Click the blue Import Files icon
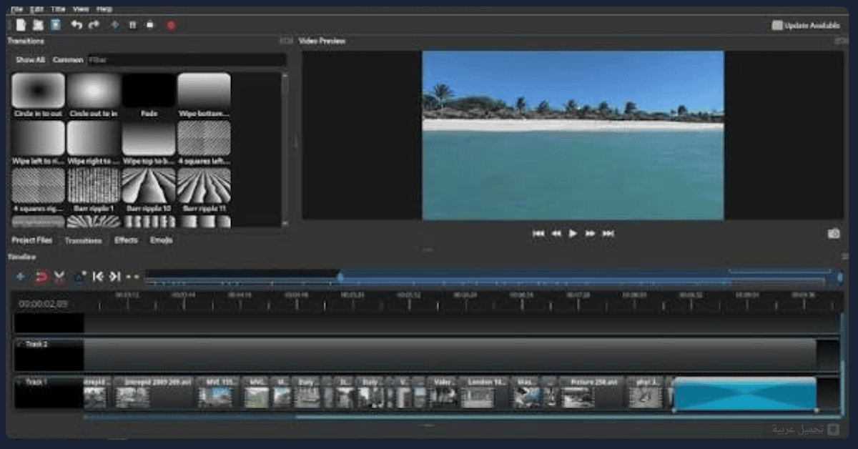 (x=114, y=25)
